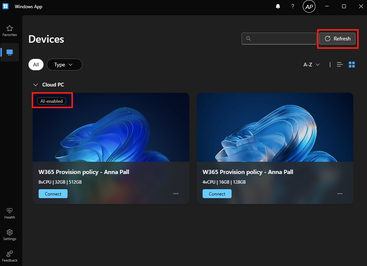The image size is (367, 266).
Task: Click the notification bell icon
Action: point(278,7)
